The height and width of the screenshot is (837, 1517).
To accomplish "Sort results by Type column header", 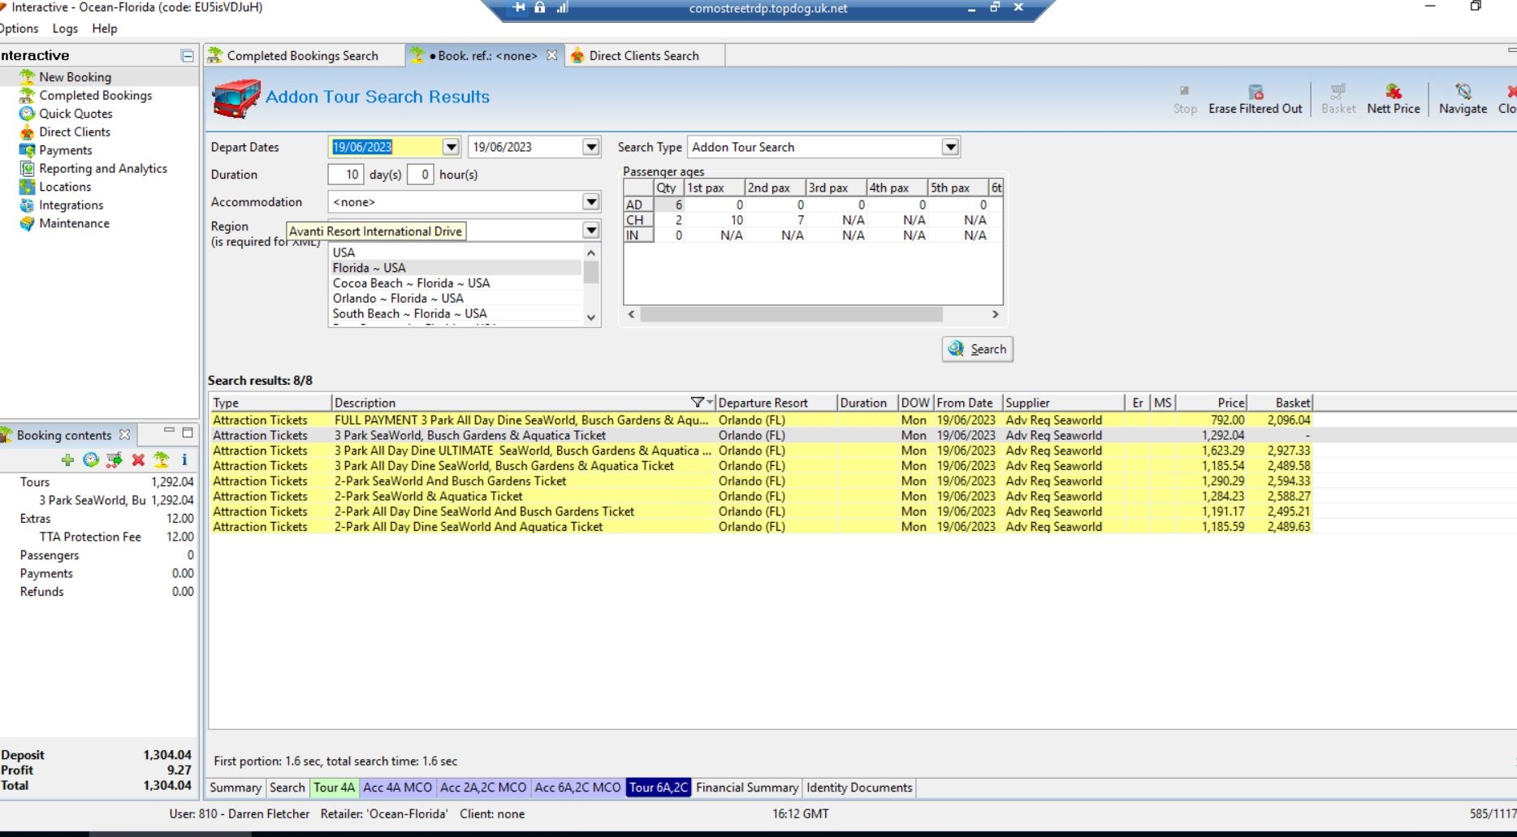I will coord(270,403).
